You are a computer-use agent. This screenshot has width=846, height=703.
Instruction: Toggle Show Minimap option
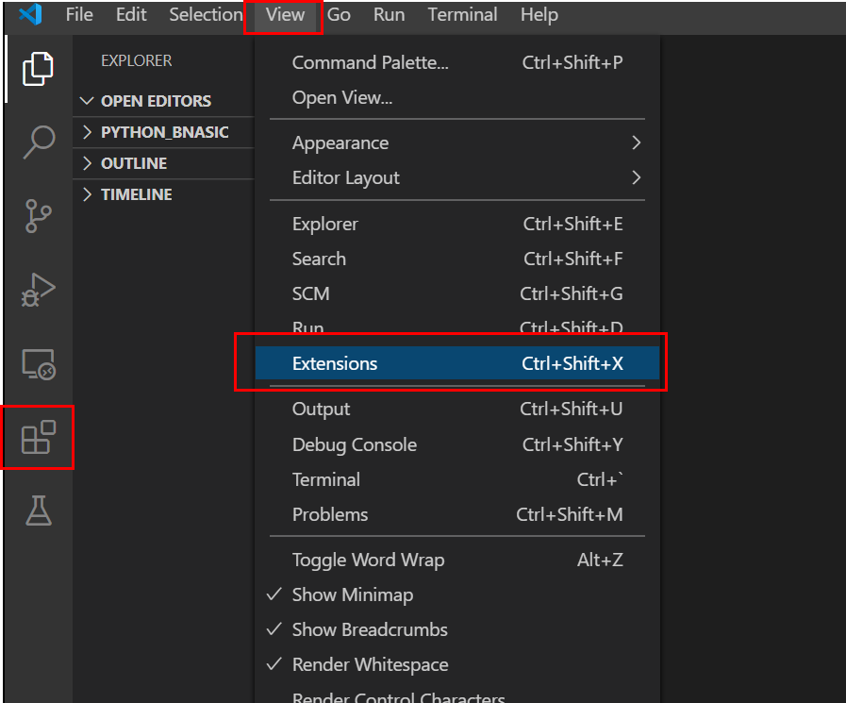[353, 594]
